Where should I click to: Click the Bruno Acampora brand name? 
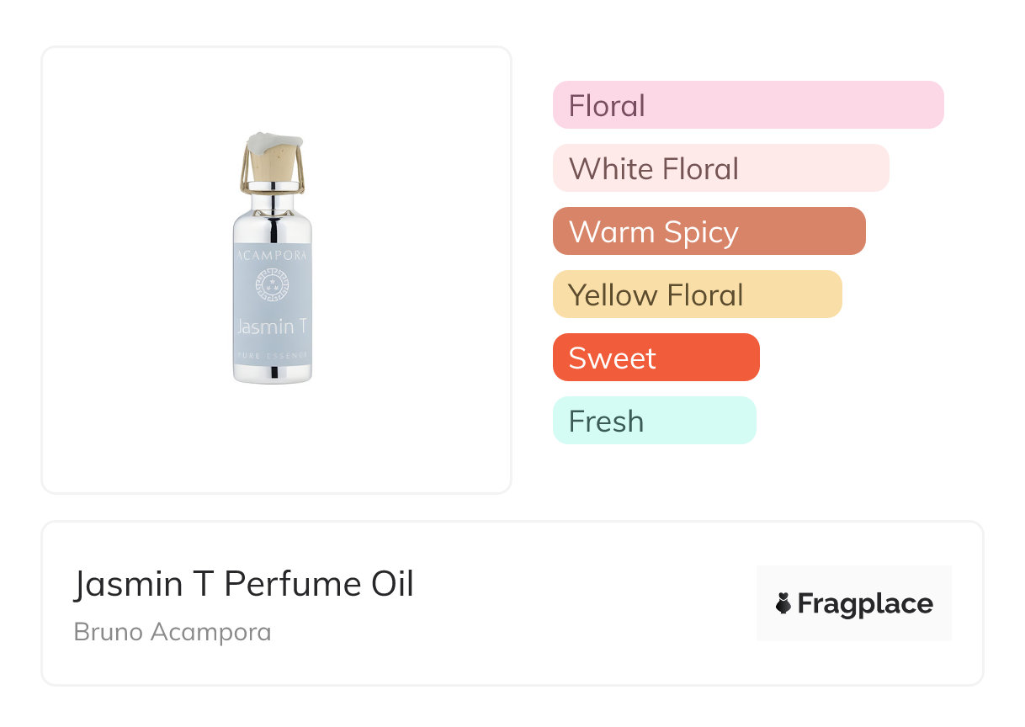pos(173,632)
